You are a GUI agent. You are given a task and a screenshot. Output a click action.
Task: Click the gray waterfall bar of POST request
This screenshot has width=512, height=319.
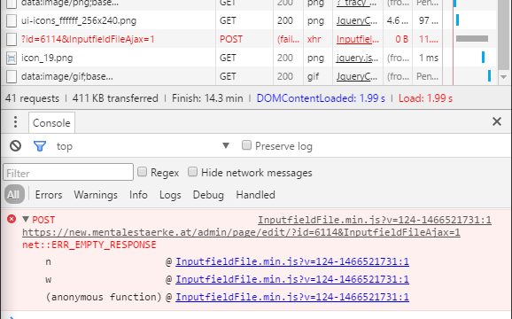pyautogui.click(x=472, y=38)
